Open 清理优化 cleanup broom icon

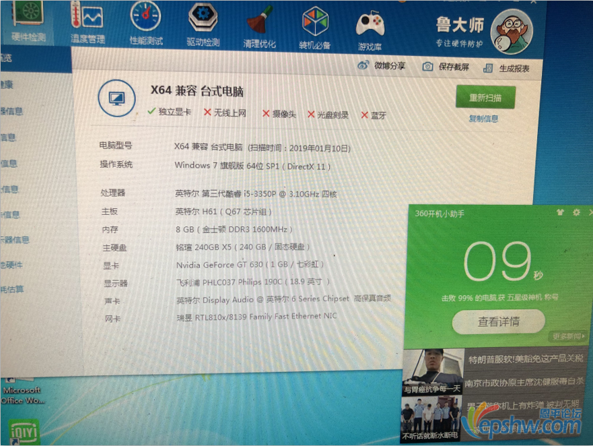click(x=259, y=27)
